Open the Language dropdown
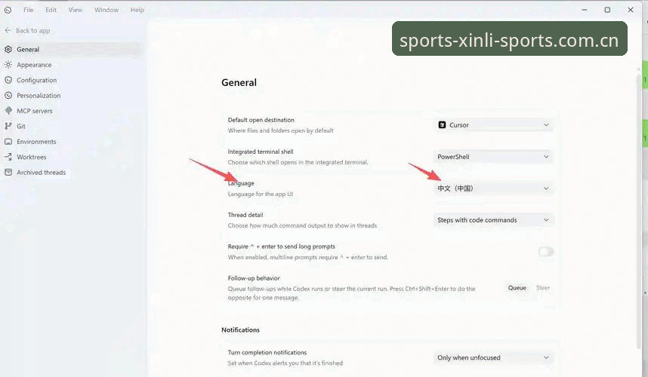Screen dimensions: 648x377 [493, 188]
